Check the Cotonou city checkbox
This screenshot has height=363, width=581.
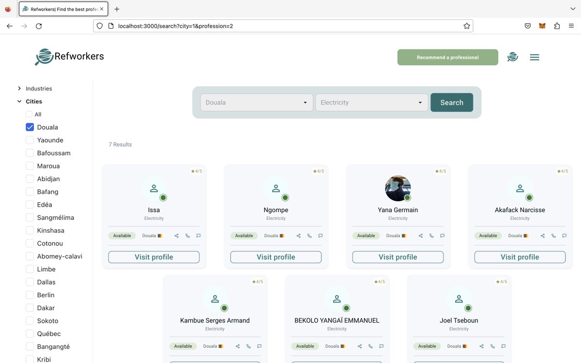click(x=30, y=243)
